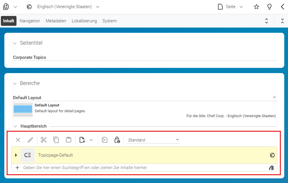Switch to the Metadaten tab
Screen dimensions: 288x183
(x=56, y=21)
